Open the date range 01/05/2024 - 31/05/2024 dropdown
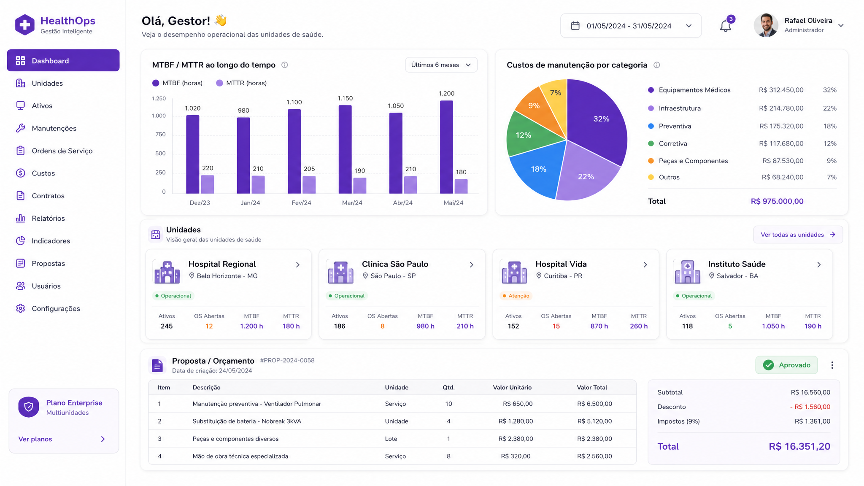This screenshot has width=864, height=486. [631, 26]
